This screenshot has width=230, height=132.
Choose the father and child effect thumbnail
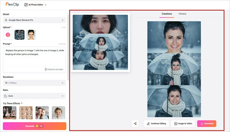tap(42, 113)
